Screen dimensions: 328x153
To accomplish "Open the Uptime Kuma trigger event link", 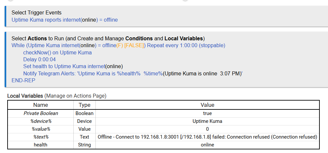I will pyautogui.click(x=64, y=20).
